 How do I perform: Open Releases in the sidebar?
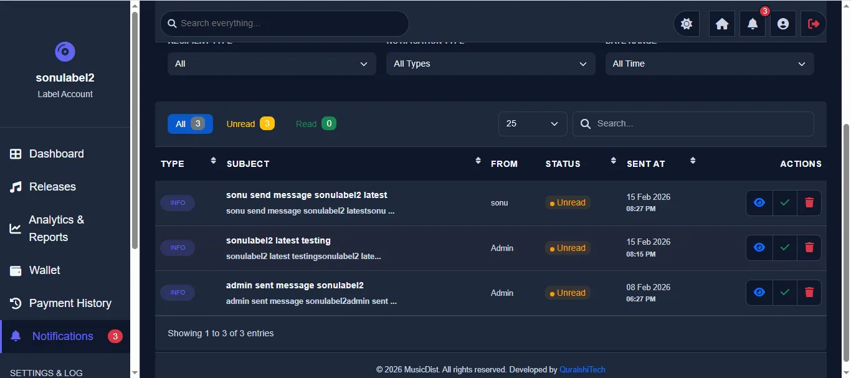click(65, 187)
